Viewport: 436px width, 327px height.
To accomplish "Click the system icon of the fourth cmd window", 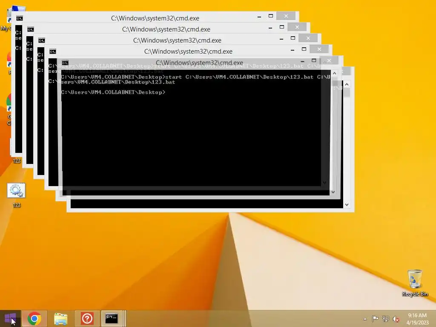I will point(52,52).
